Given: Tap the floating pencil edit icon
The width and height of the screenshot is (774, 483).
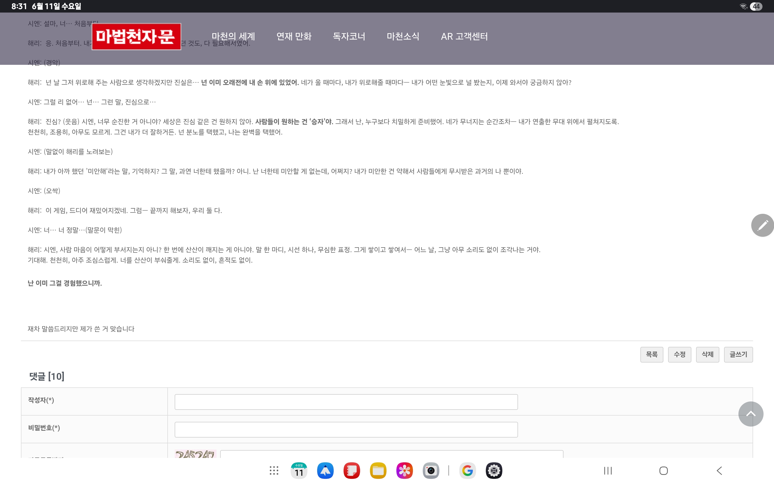Looking at the screenshot, I should [x=762, y=225].
